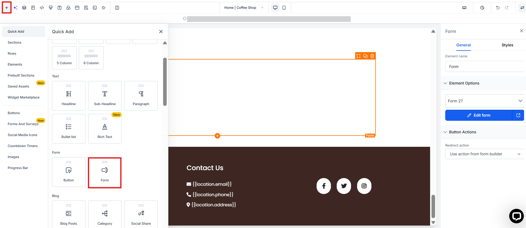The width and height of the screenshot is (526, 228).
Task: Duplicate the selected form element
Action: [365, 56]
